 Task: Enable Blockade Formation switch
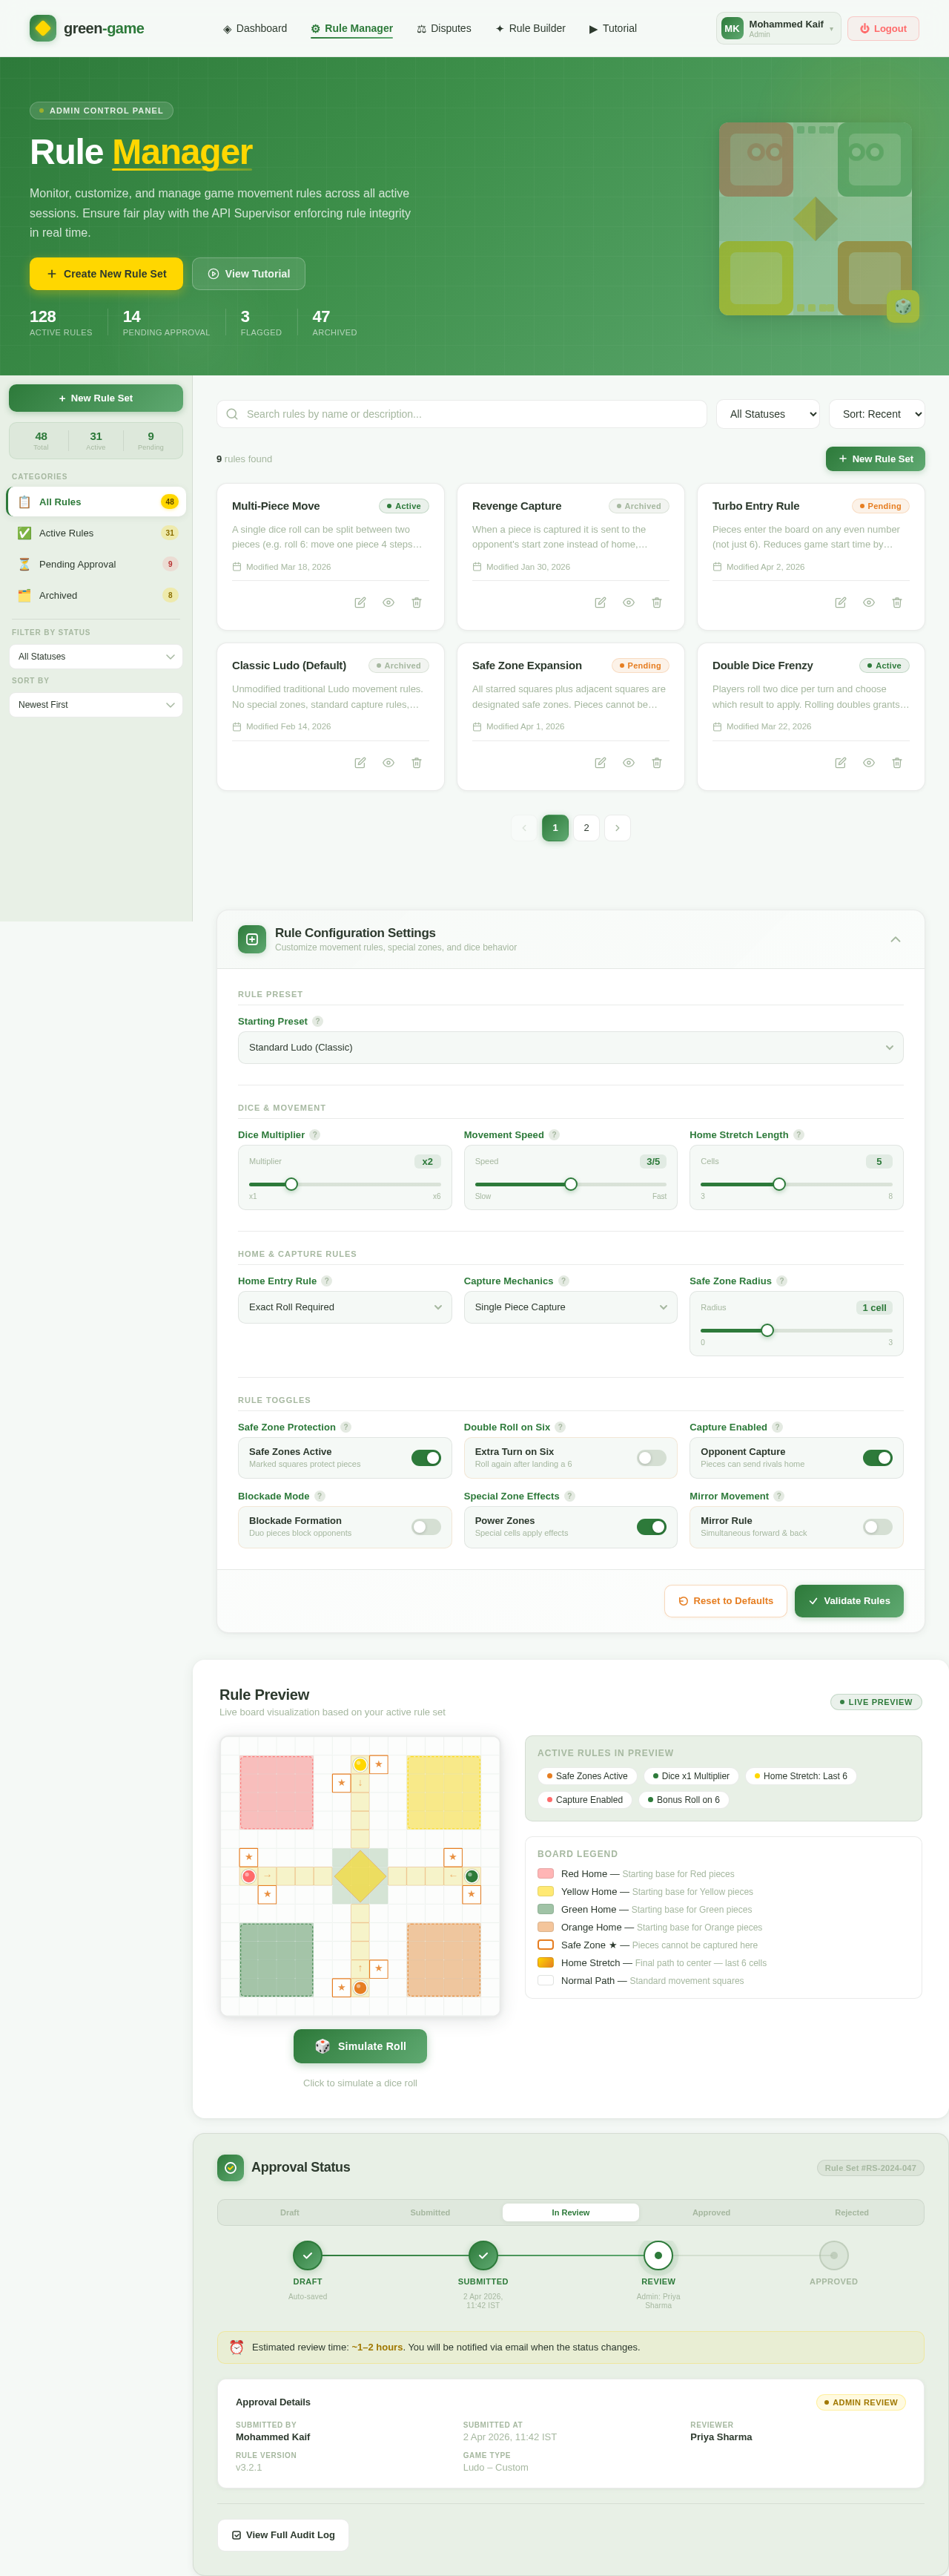[x=426, y=1527]
